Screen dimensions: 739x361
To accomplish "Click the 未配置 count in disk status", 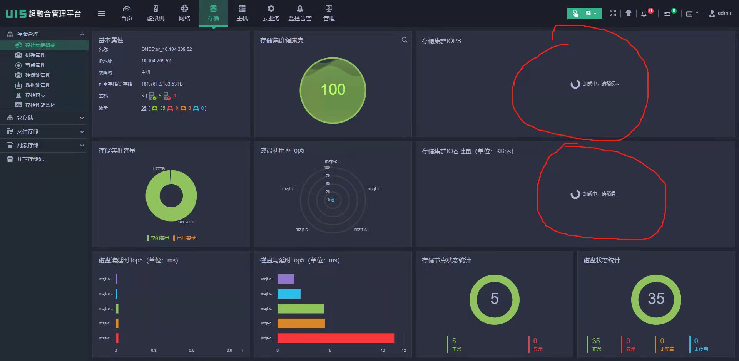I will point(662,341).
